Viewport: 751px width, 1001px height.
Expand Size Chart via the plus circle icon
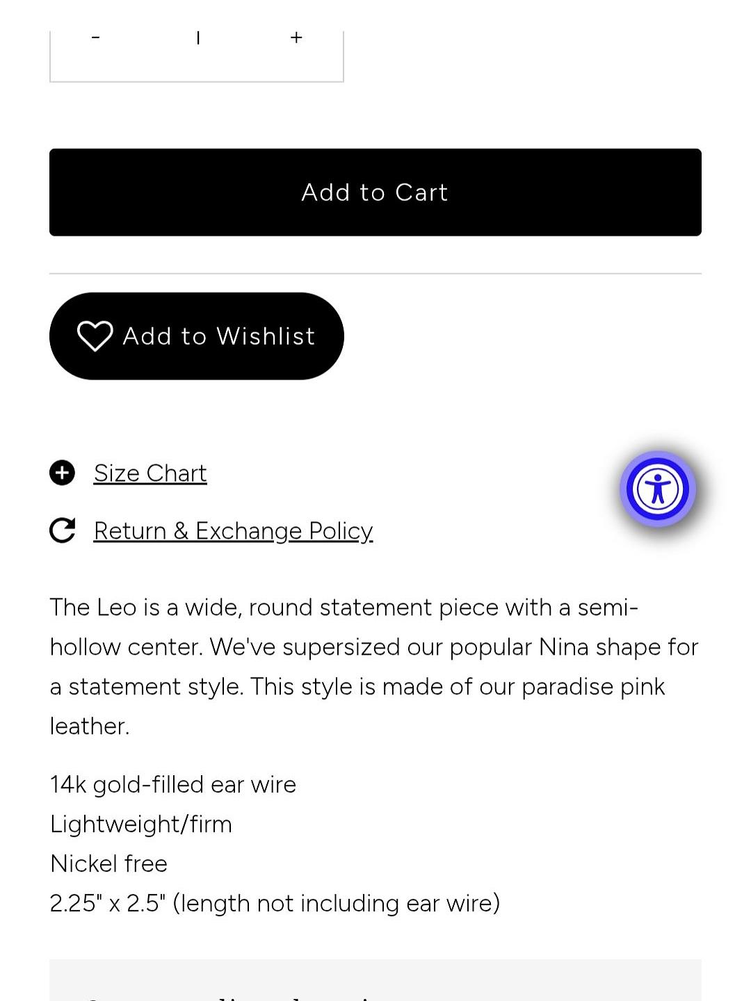click(63, 473)
